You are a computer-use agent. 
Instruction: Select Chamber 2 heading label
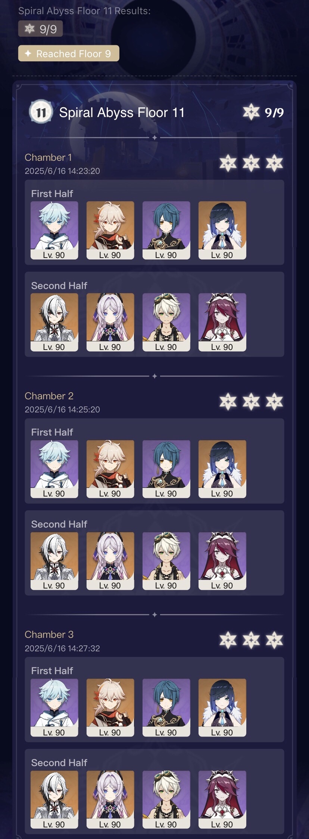point(49,396)
